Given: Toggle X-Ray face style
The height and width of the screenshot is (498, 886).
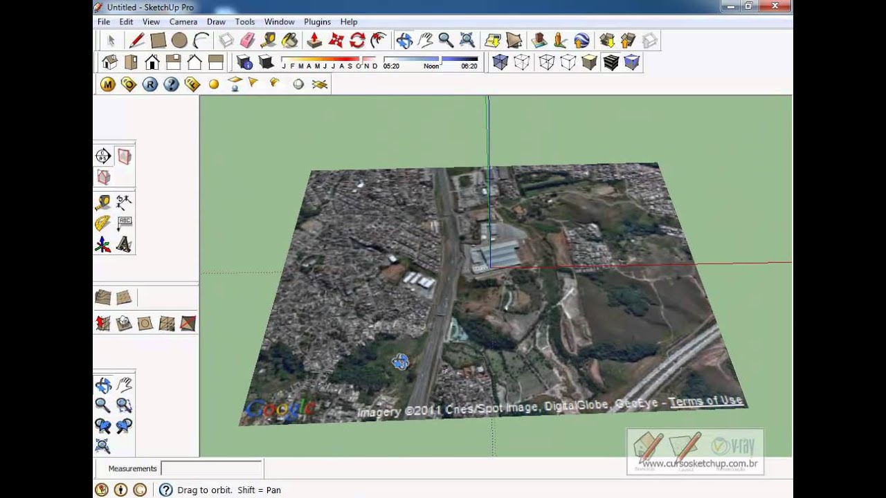Looking at the screenshot, I should (500, 63).
